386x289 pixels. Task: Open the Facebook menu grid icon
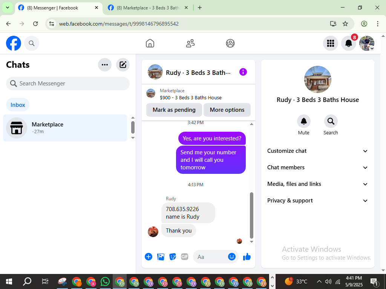point(330,43)
